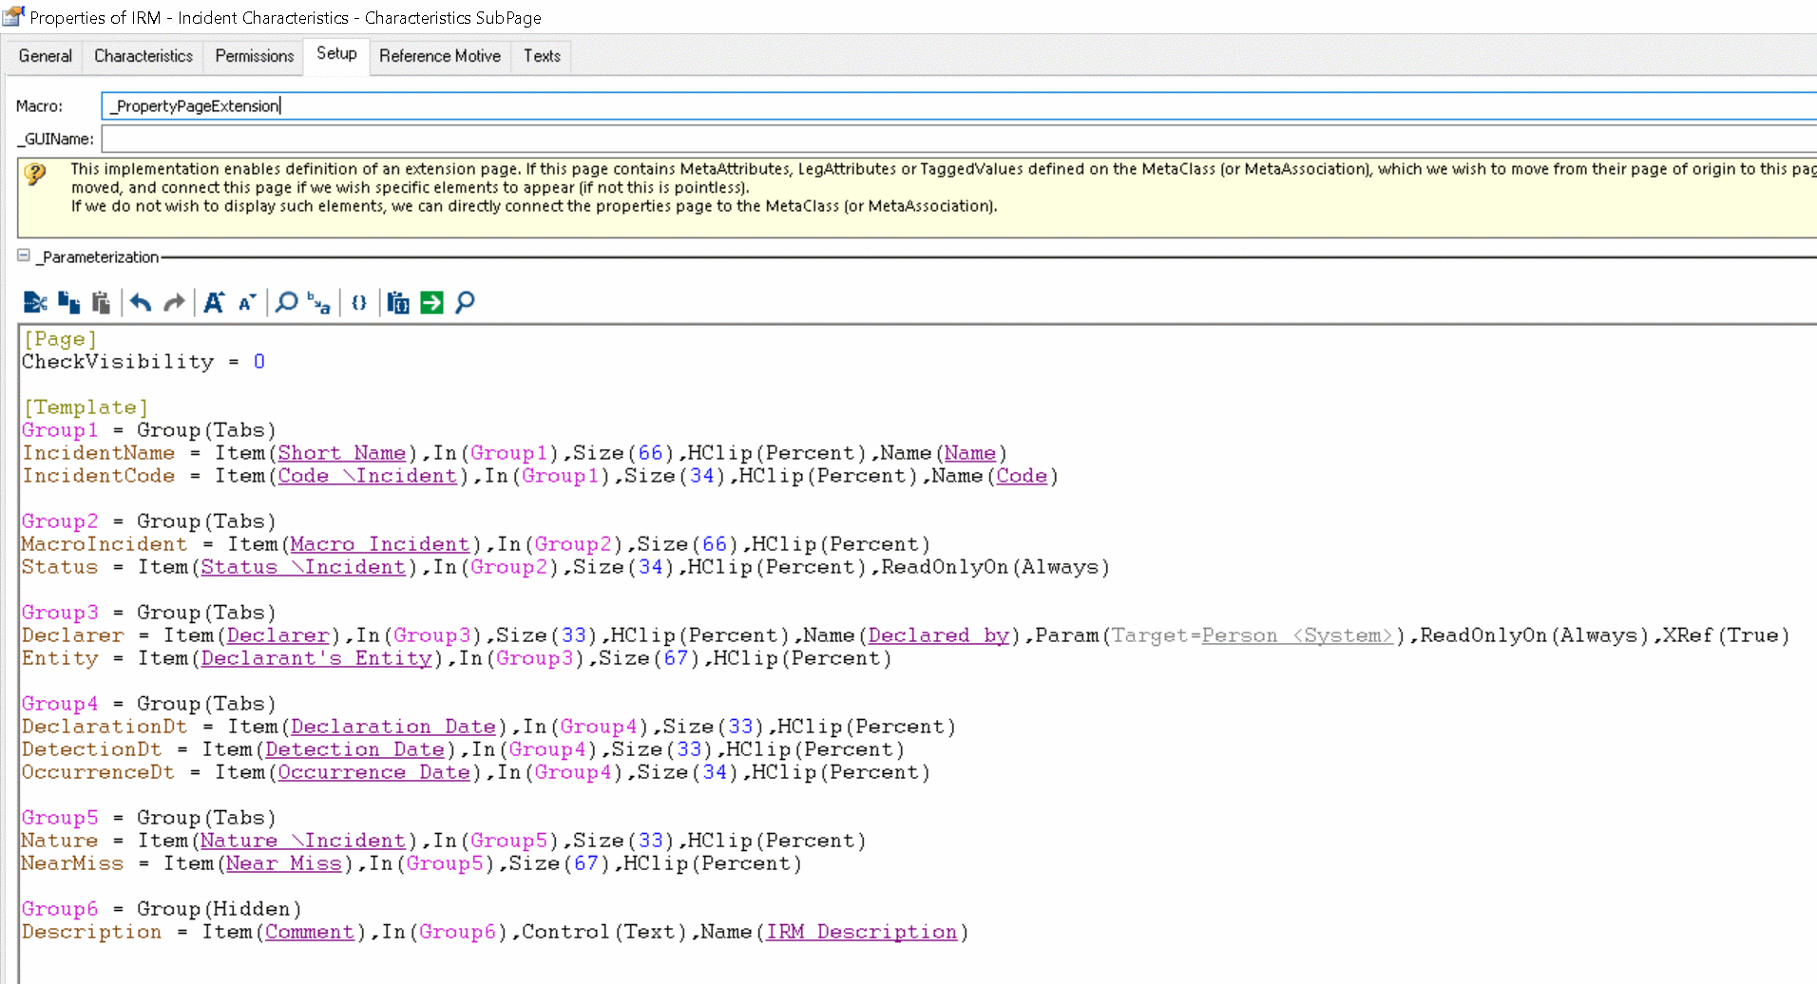Click the clipboard with braces icon

(x=398, y=303)
